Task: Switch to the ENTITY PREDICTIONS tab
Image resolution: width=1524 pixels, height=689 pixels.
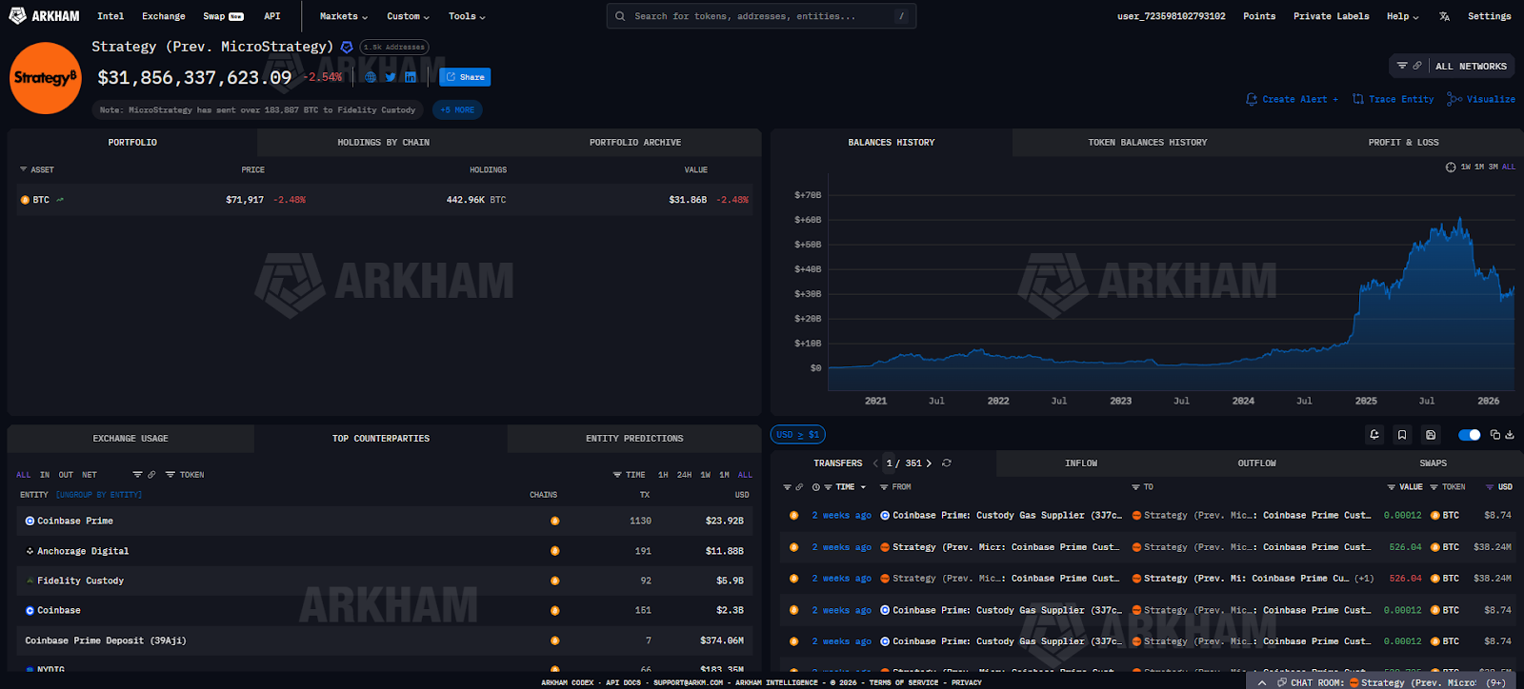Action: point(634,439)
